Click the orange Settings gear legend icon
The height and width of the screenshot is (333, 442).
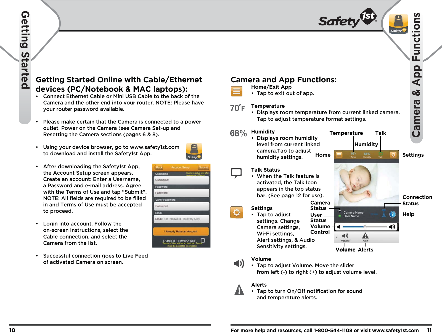(x=237, y=213)
